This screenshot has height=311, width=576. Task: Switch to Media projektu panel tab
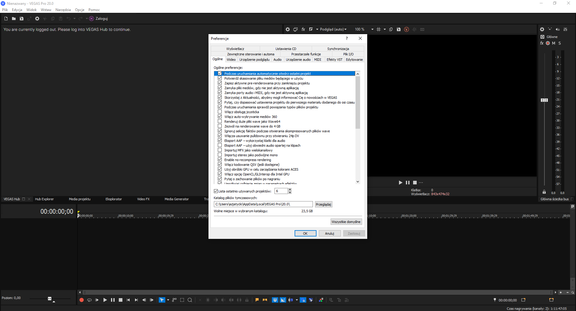tap(79, 199)
